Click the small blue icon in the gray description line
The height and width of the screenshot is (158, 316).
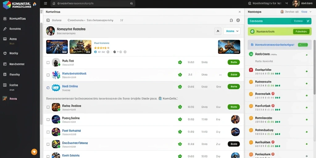point(160,98)
